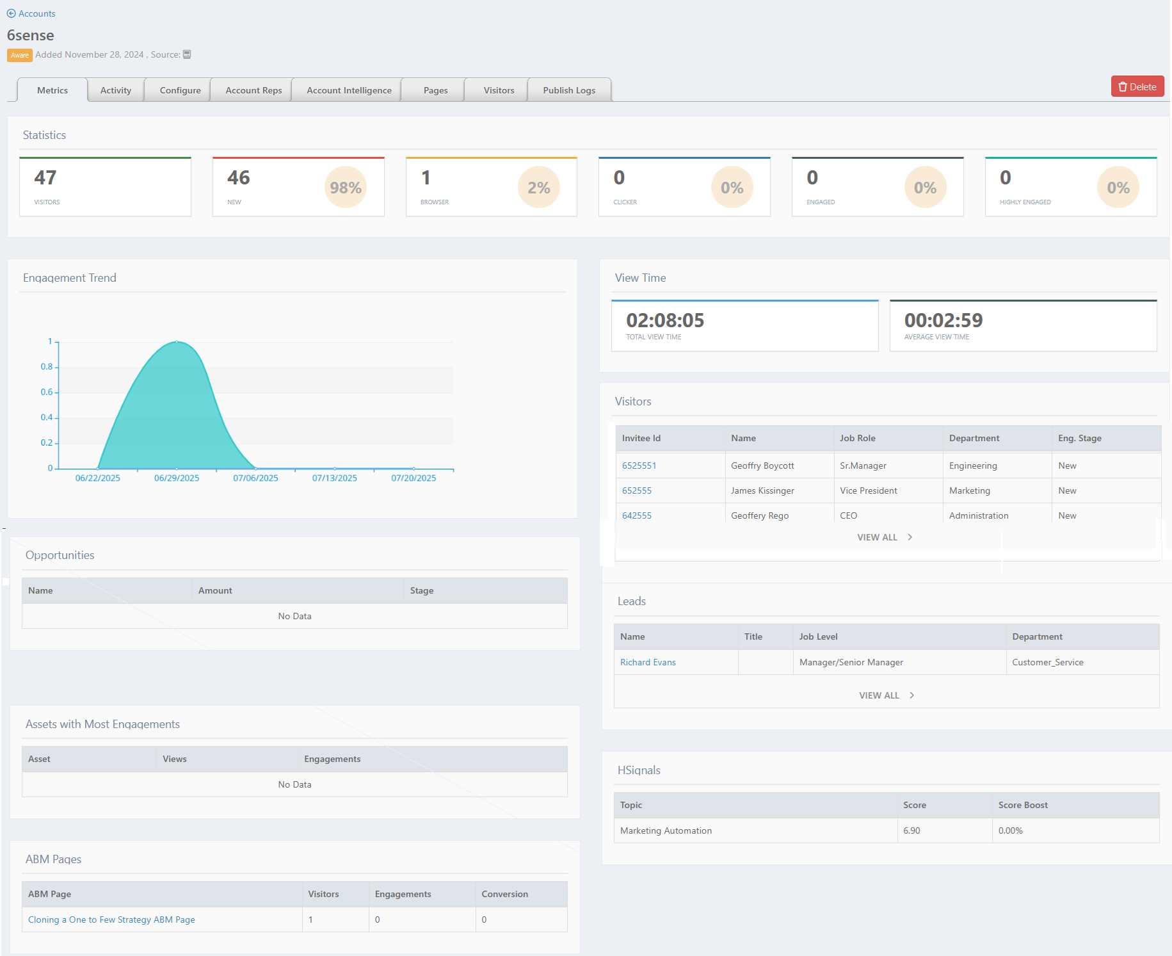Open invitee id 652555 link
Image resolution: width=1172 pixels, height=956 pixels.
click(x=637, y=490)
